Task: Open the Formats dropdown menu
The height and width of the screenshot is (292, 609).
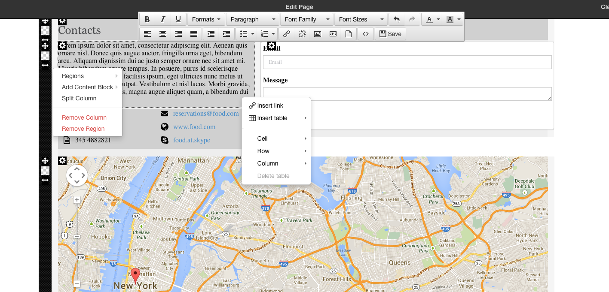Action: coord(206,19)
